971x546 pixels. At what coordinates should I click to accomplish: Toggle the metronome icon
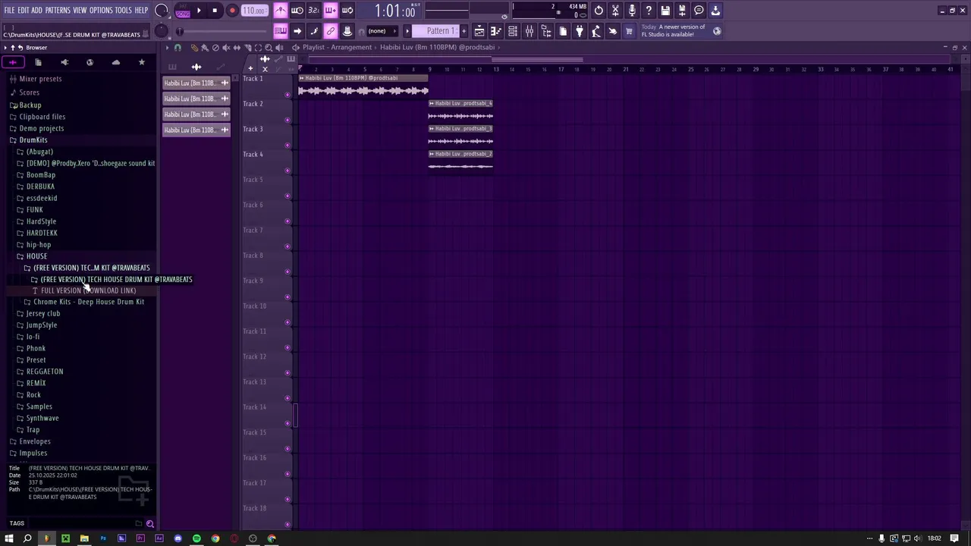coord(281,11)
